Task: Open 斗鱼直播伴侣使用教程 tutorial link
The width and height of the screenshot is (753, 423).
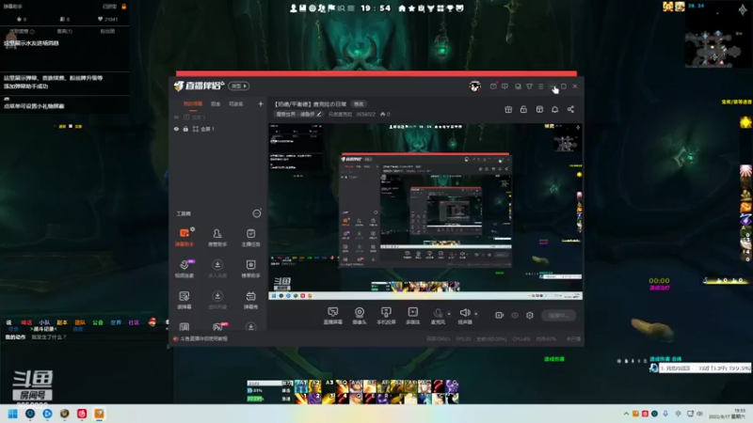Action: click(204, 338)
